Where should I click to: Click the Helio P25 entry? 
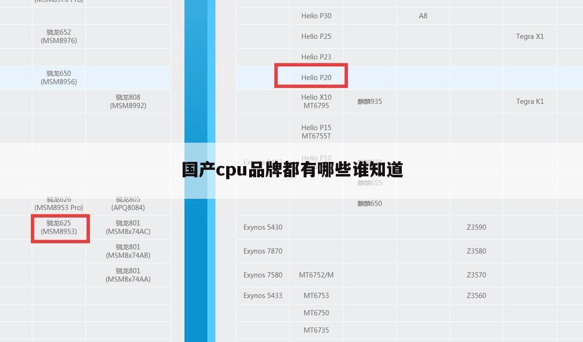[x=316, y=36]
